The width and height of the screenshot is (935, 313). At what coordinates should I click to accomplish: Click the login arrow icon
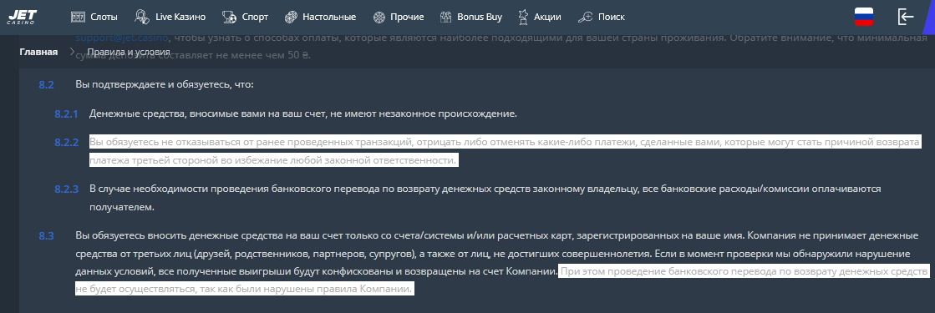click(906, 17)
